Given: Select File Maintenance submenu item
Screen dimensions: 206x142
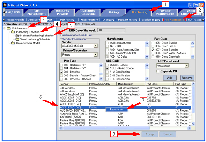Looking at the screenshot, I should (174, 20).
